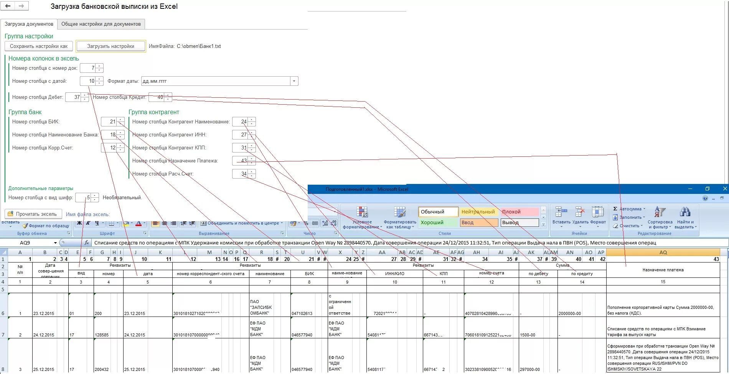
Task: Increase decimal places
Action: 325,223
